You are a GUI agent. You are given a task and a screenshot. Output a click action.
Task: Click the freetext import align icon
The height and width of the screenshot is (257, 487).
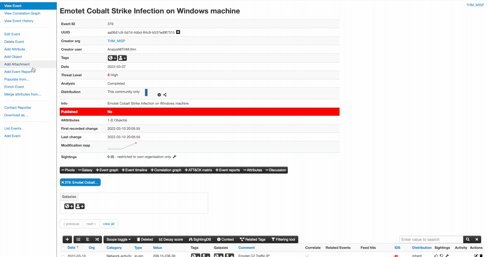tap(88, 239)
